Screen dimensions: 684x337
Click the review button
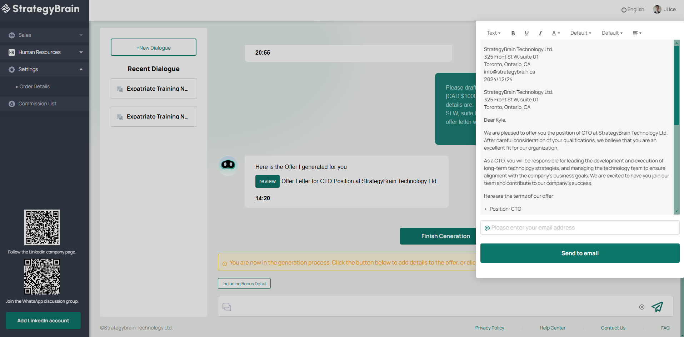[268, 181]
